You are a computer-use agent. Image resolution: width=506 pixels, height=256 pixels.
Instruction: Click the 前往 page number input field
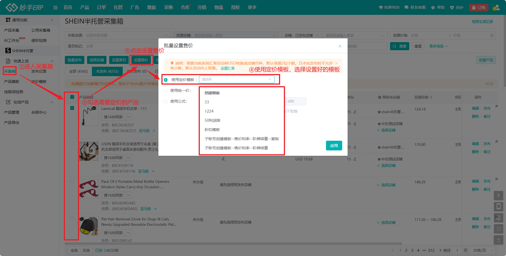[x=457, y=250]
